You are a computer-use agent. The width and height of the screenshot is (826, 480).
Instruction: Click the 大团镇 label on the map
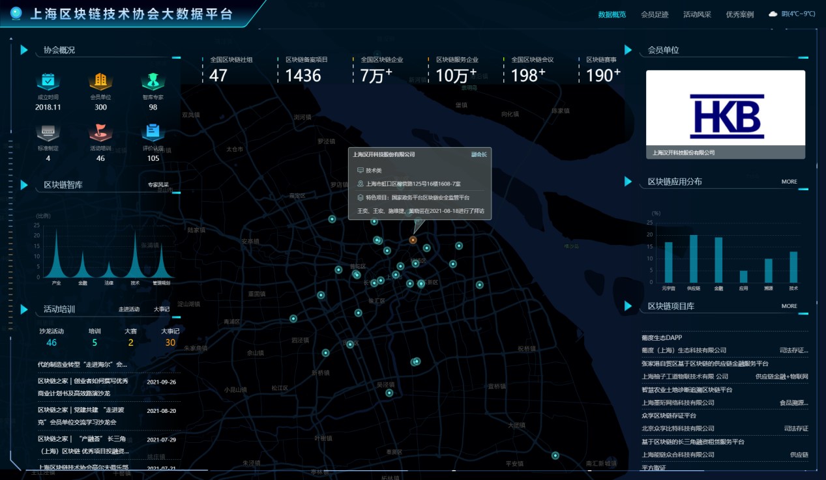pyautogui.click(x=516, y=425)
